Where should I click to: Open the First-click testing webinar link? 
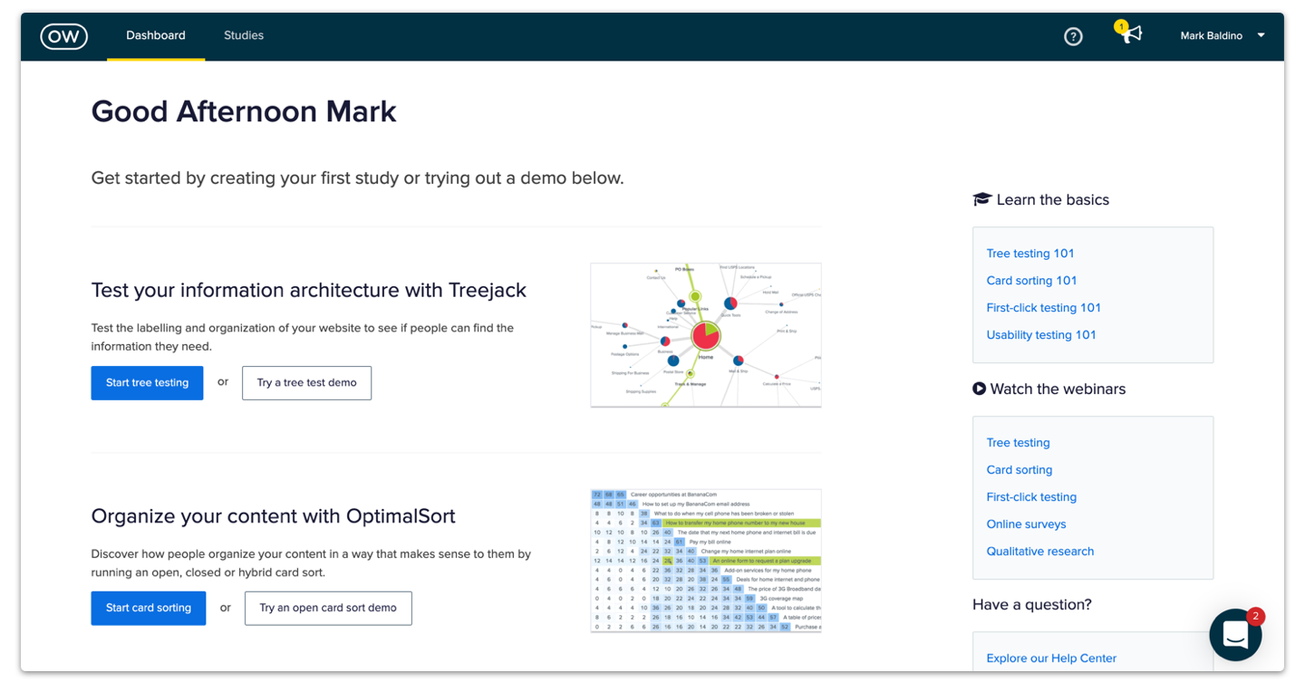(1031, 497)
